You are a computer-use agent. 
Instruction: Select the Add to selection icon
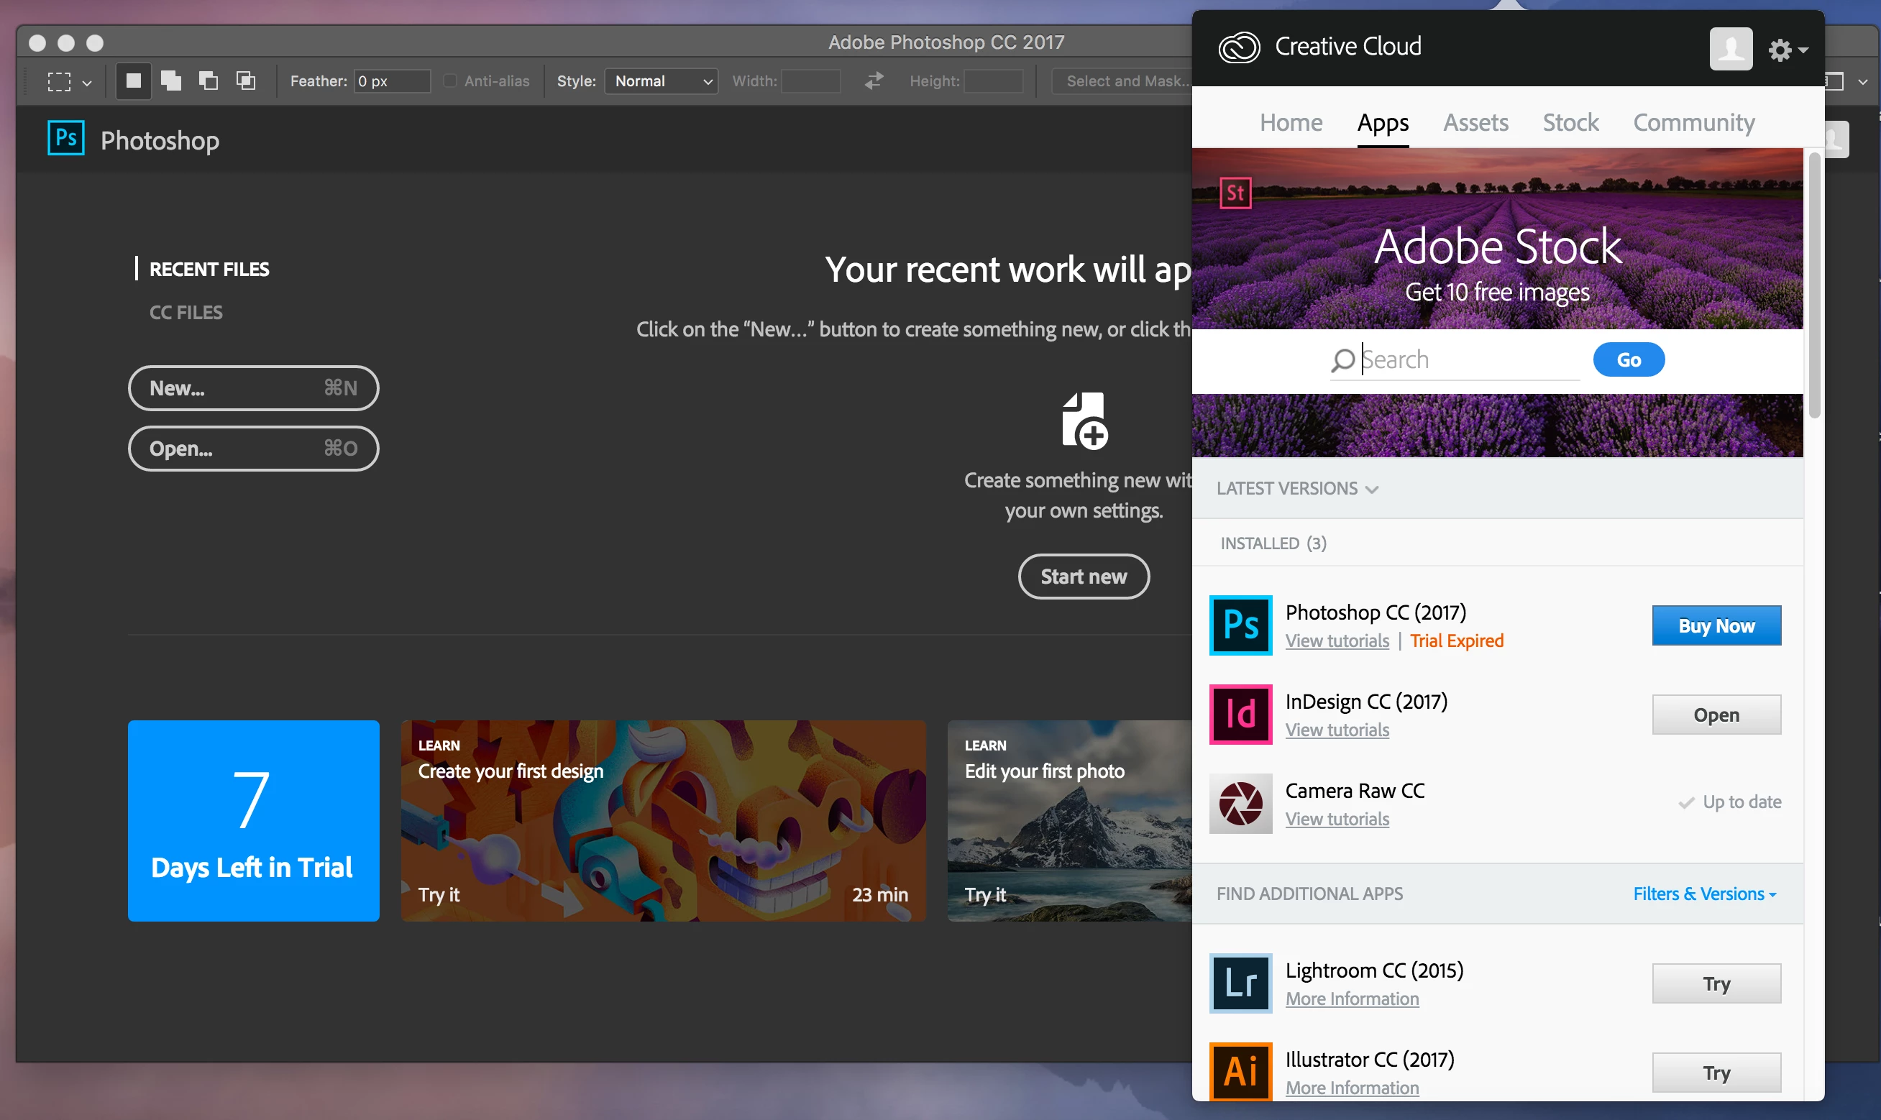pos(171,81)
